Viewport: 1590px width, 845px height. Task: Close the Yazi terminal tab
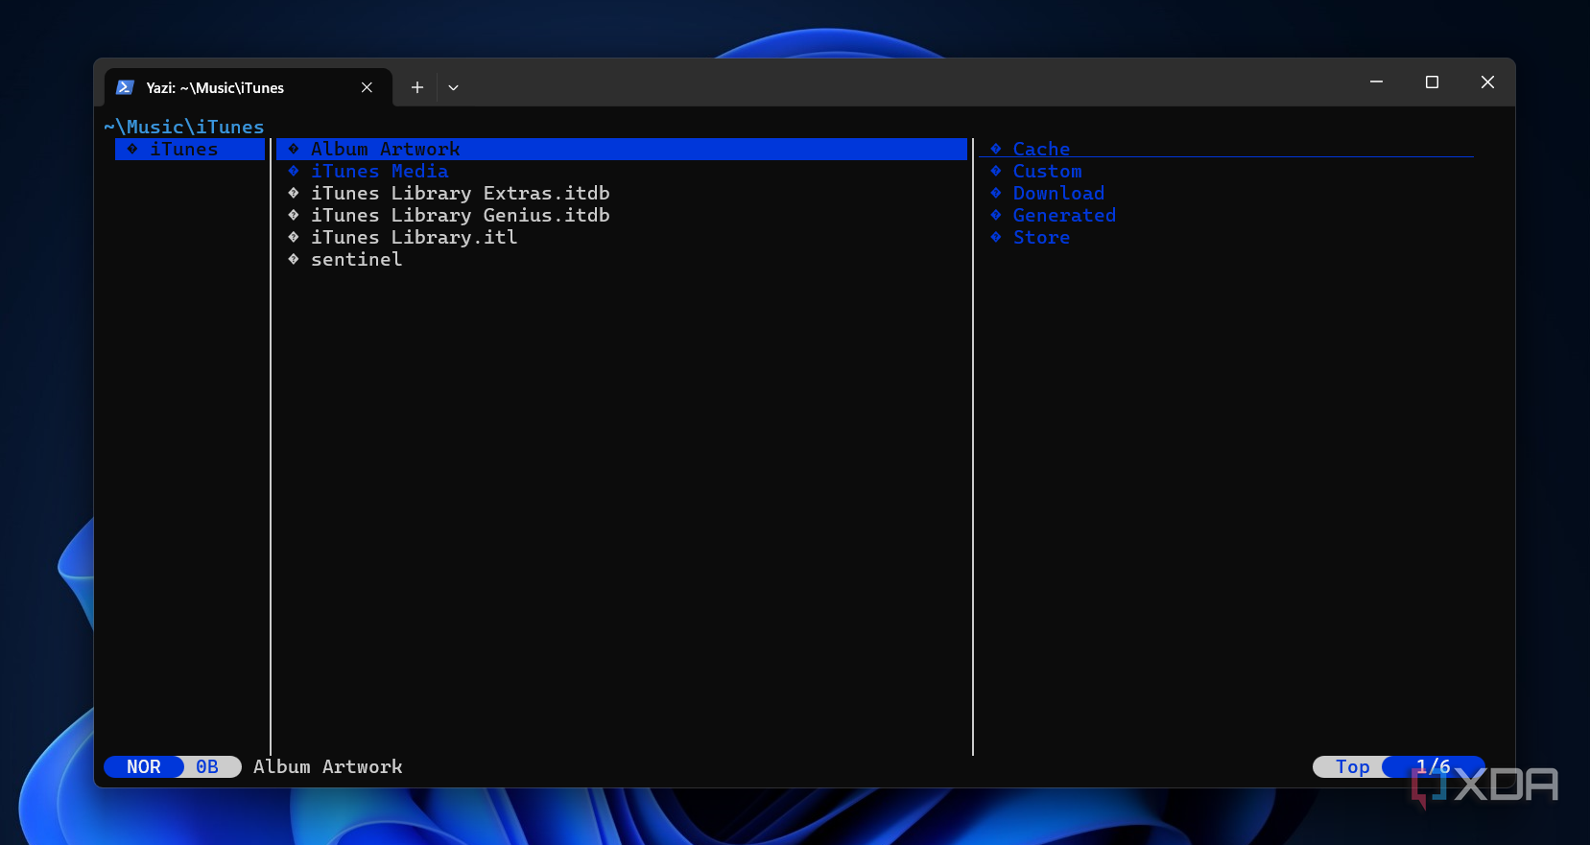[367, 87]
